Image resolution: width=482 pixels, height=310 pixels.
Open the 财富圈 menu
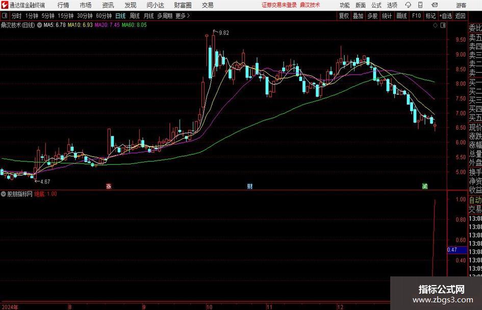(183, 5)
